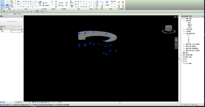Click the 设置 work plane set icon

[x=40, y=3]
